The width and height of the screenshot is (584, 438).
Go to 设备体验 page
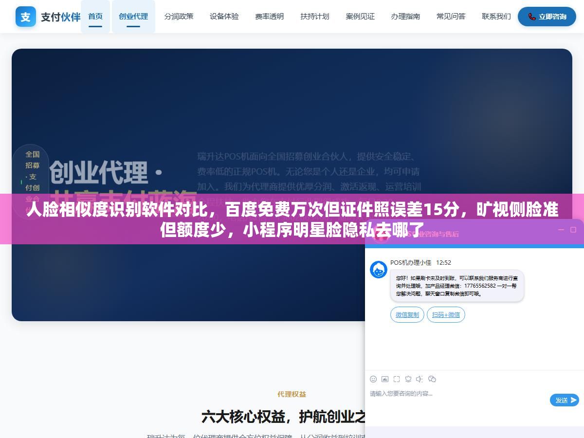pos(224,17)
